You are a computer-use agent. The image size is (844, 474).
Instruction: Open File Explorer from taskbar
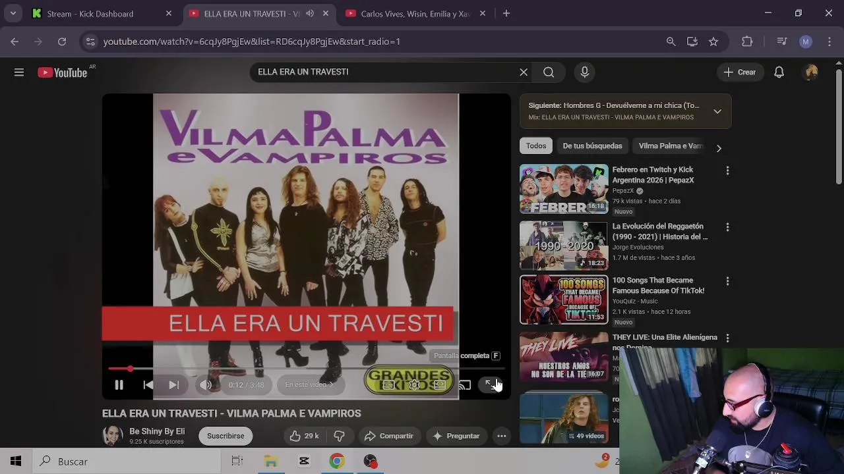click(271, 461)
